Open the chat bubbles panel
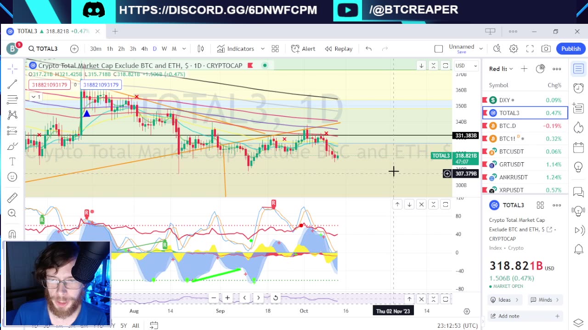588x330 pixels. coord(578,192)
